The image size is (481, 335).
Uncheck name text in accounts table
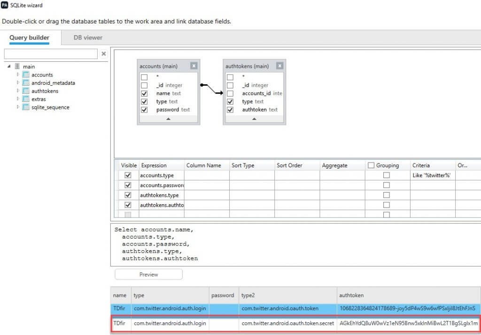click(x=144, y=93)
